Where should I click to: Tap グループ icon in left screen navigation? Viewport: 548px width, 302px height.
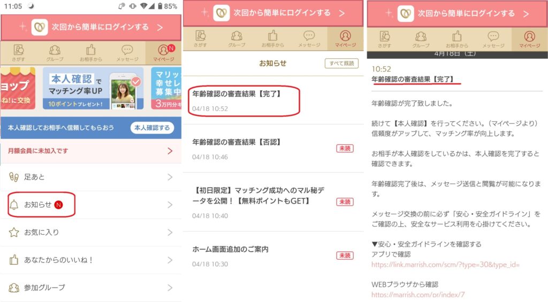[x=55, y=53]
